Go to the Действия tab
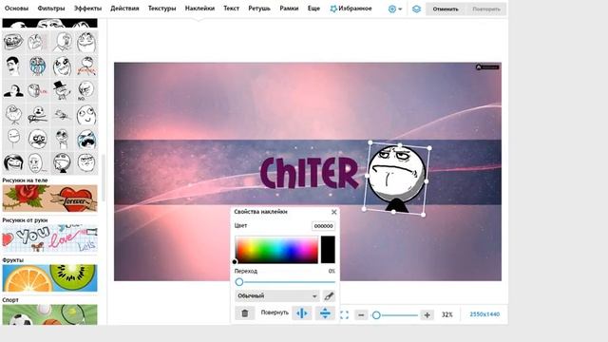This screenshot has height=342, width=608. [x=124, y=9]
